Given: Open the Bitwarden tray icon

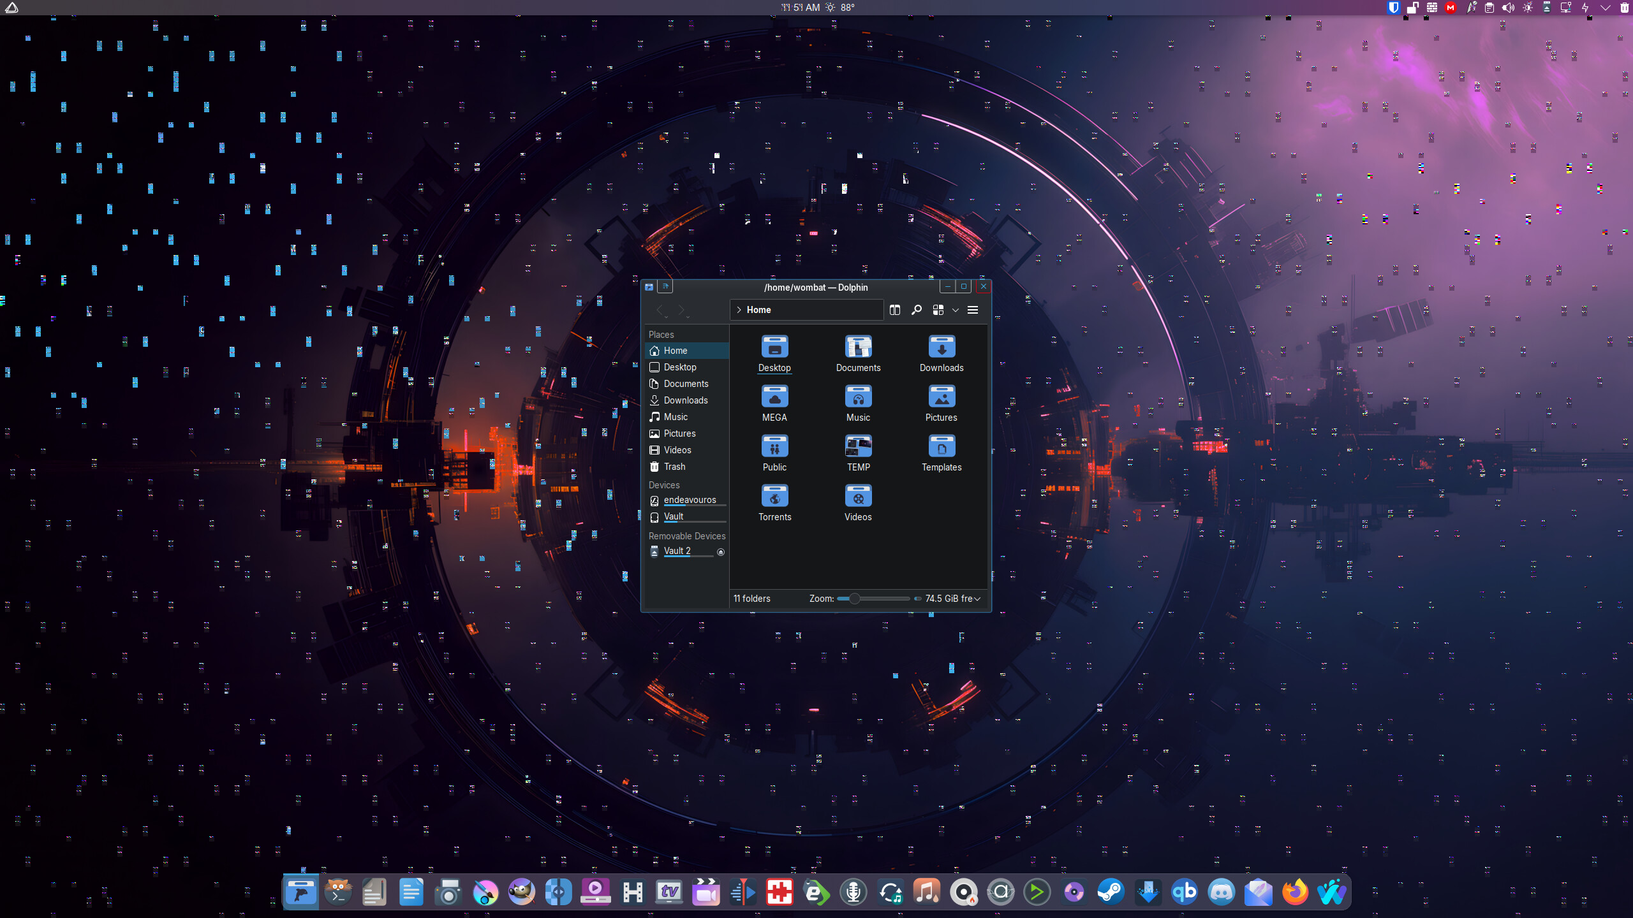Looking at the screenshot, I should 1394,8.
